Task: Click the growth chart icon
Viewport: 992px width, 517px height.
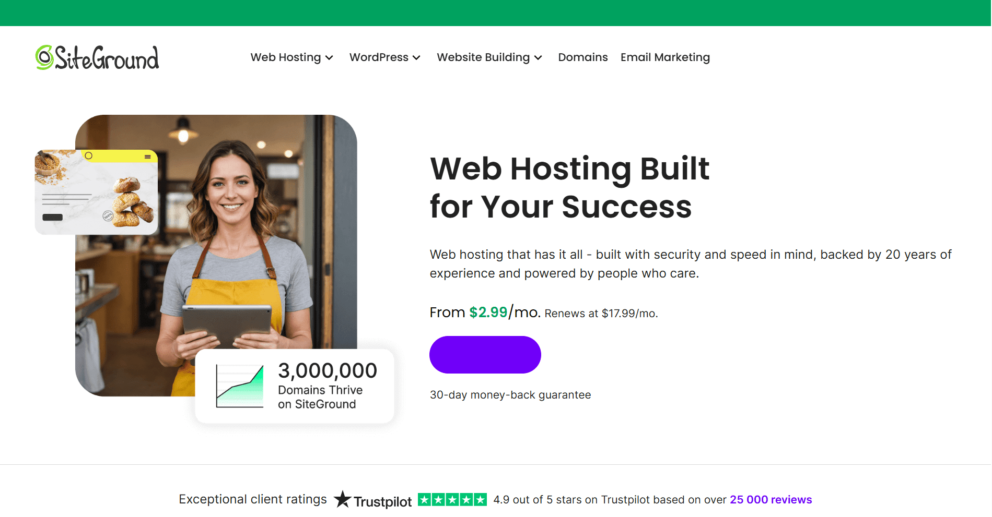Action: point(240,386)
